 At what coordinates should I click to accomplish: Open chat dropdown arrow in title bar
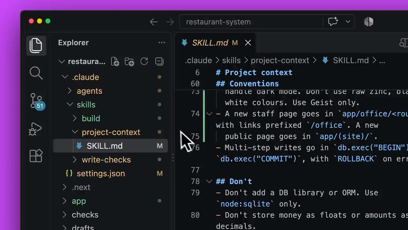click(x=348, y=22)
